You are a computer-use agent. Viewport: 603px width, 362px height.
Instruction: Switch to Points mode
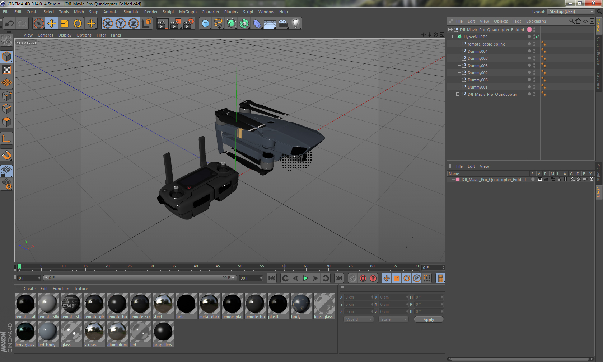pyautogui.click(x=7, y=96)
